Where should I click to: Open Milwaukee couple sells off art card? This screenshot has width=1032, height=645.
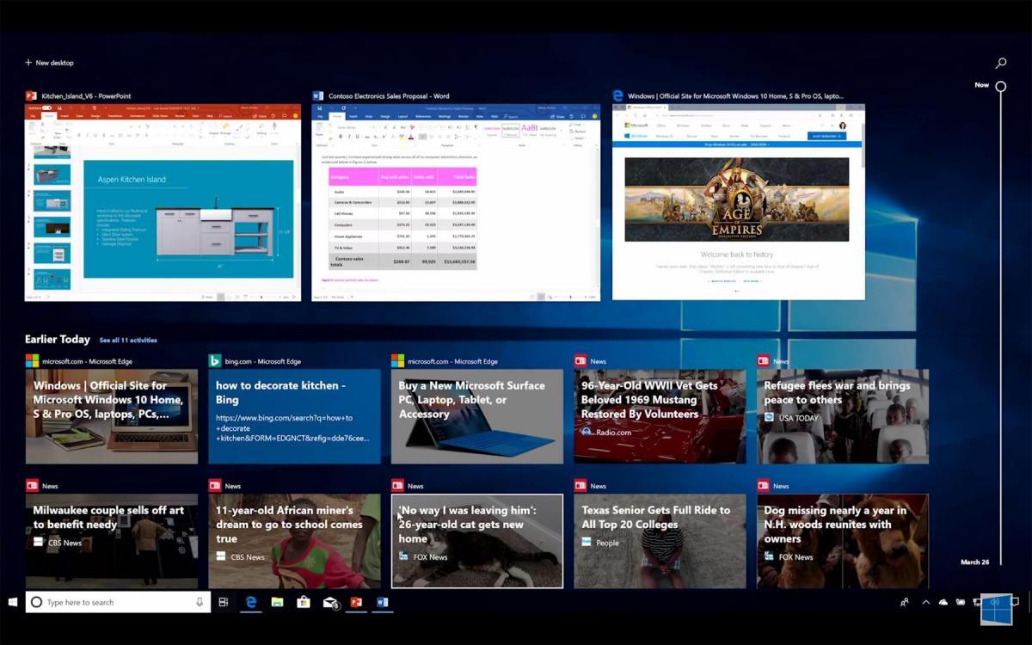click(x=112, y=541)
